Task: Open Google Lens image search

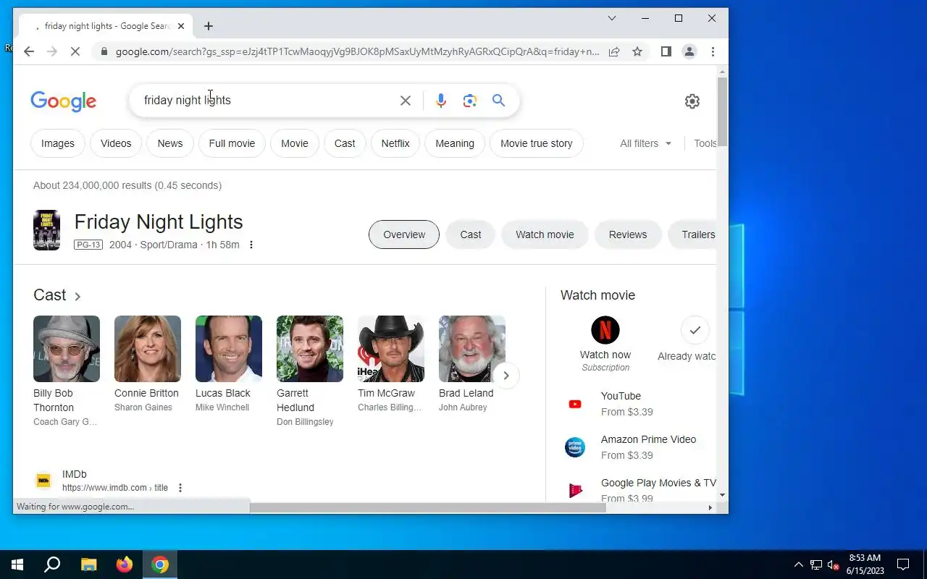Action: (469, 101)
